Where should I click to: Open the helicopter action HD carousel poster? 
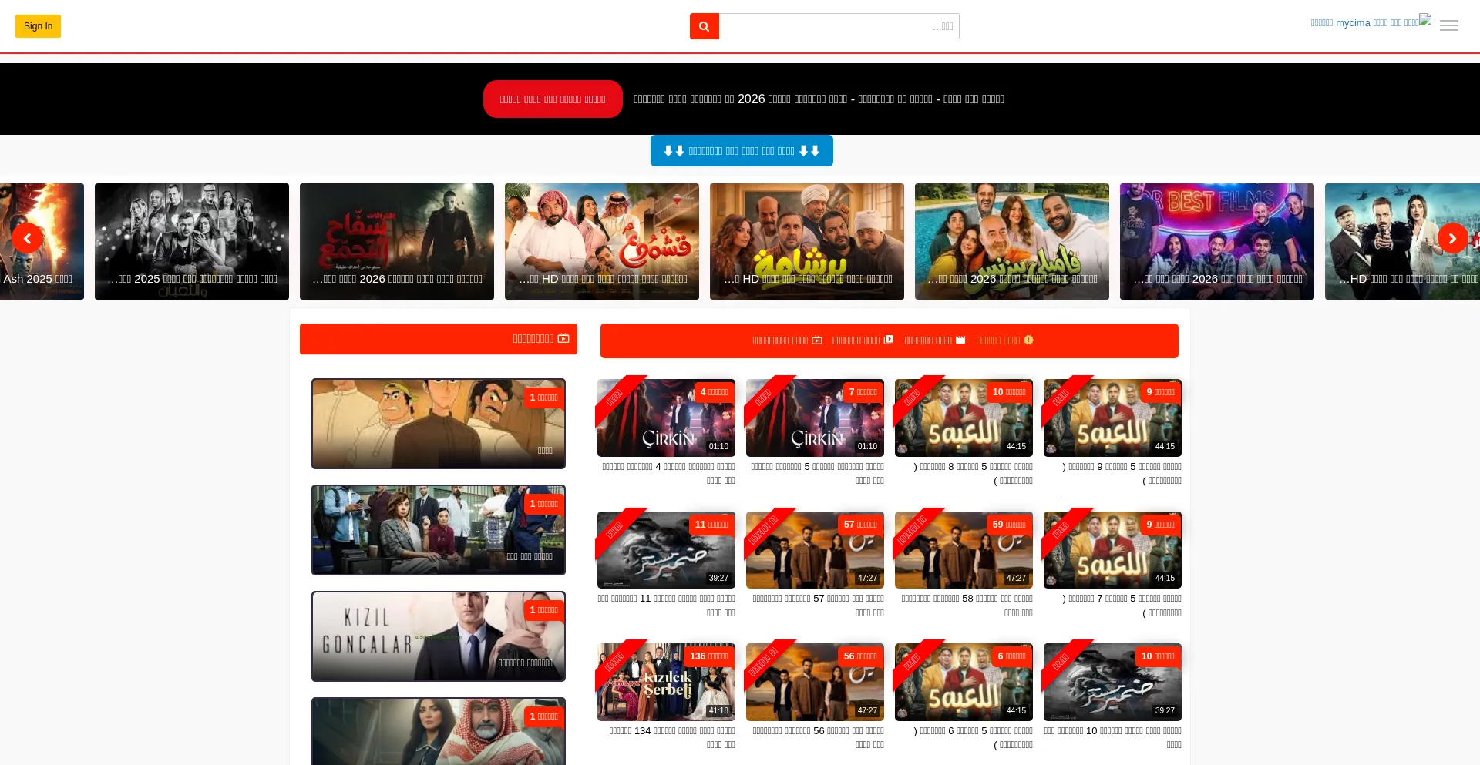(x=1402, y=241)
